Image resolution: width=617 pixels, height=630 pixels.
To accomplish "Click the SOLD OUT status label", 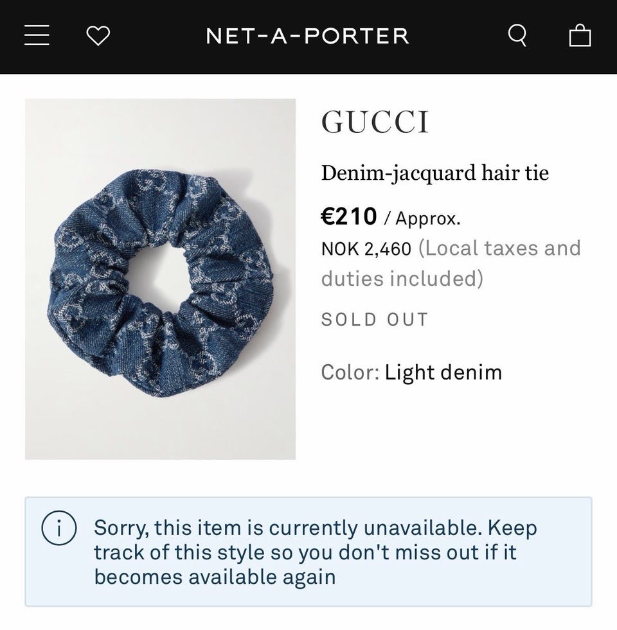I will 374,319.
